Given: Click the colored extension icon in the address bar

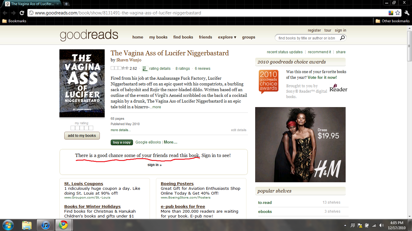Looking at the screenshot, I should 391,13.
